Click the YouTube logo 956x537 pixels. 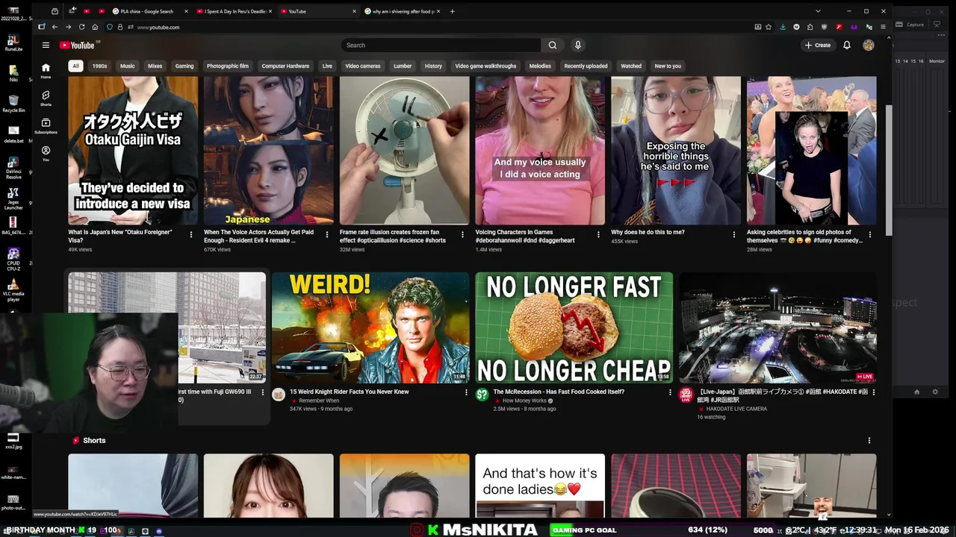point(77,45)
